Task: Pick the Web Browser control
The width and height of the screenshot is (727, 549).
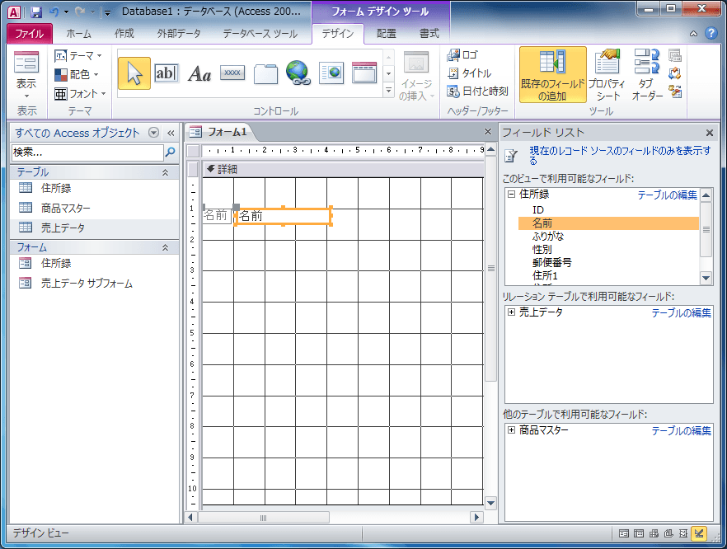Action: tap(331, 73)
